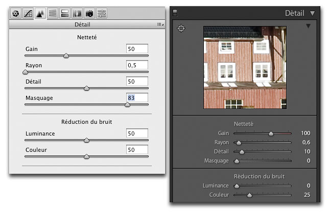Viewport: 328px width, 213px height.
Task: Click the Luminance value field showing 50
Action: pos(137,134)
